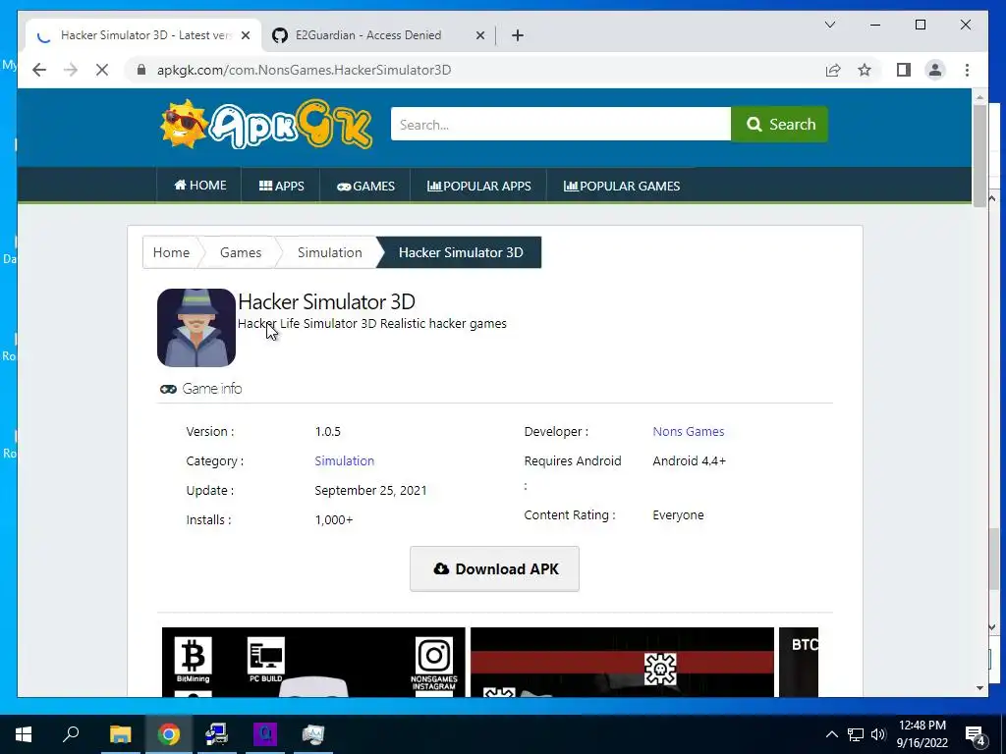The height and width of the screenshot is (754, 1006).
Task: Switch to Hacker Simulator 3D tab
Action: tap(144, 35)
